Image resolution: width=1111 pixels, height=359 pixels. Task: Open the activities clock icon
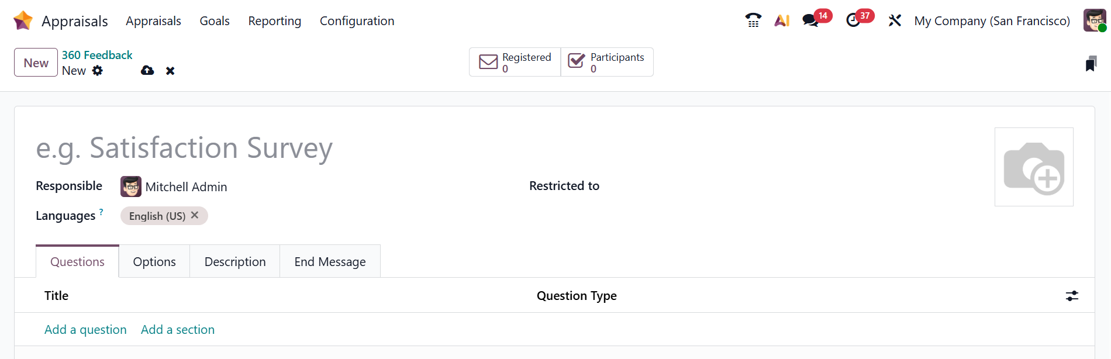click(853, 20)
